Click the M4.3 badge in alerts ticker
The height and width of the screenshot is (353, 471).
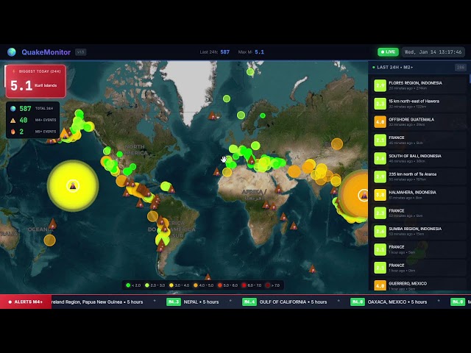pos(174,302)
